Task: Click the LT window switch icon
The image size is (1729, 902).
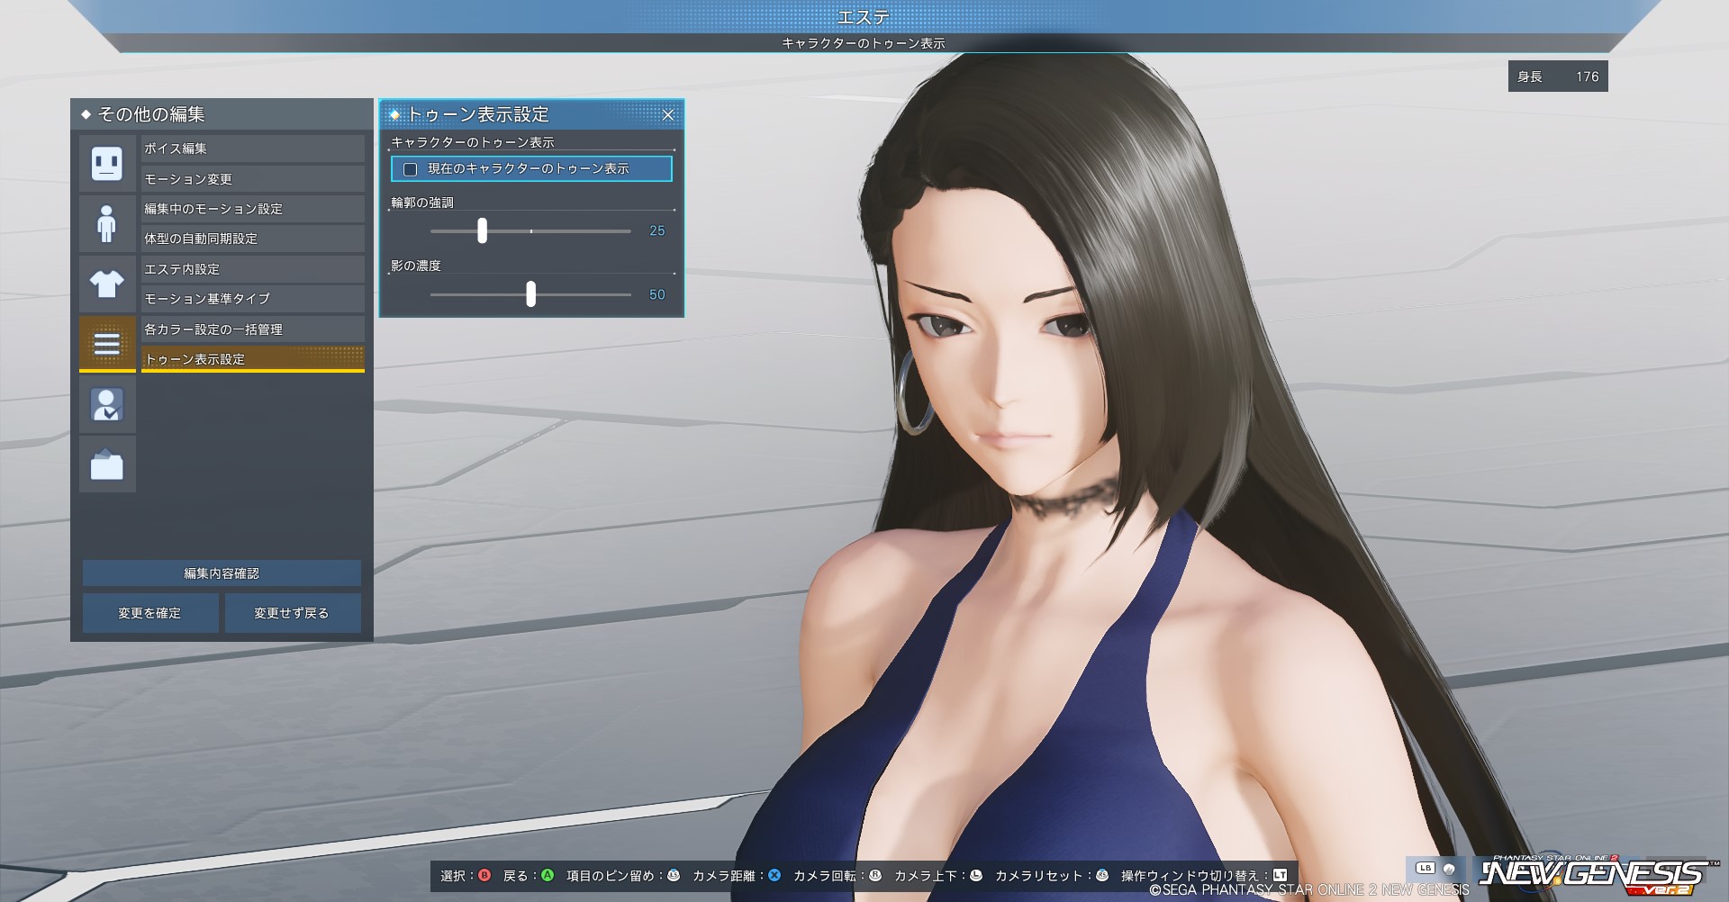Action: point(1281,875)
